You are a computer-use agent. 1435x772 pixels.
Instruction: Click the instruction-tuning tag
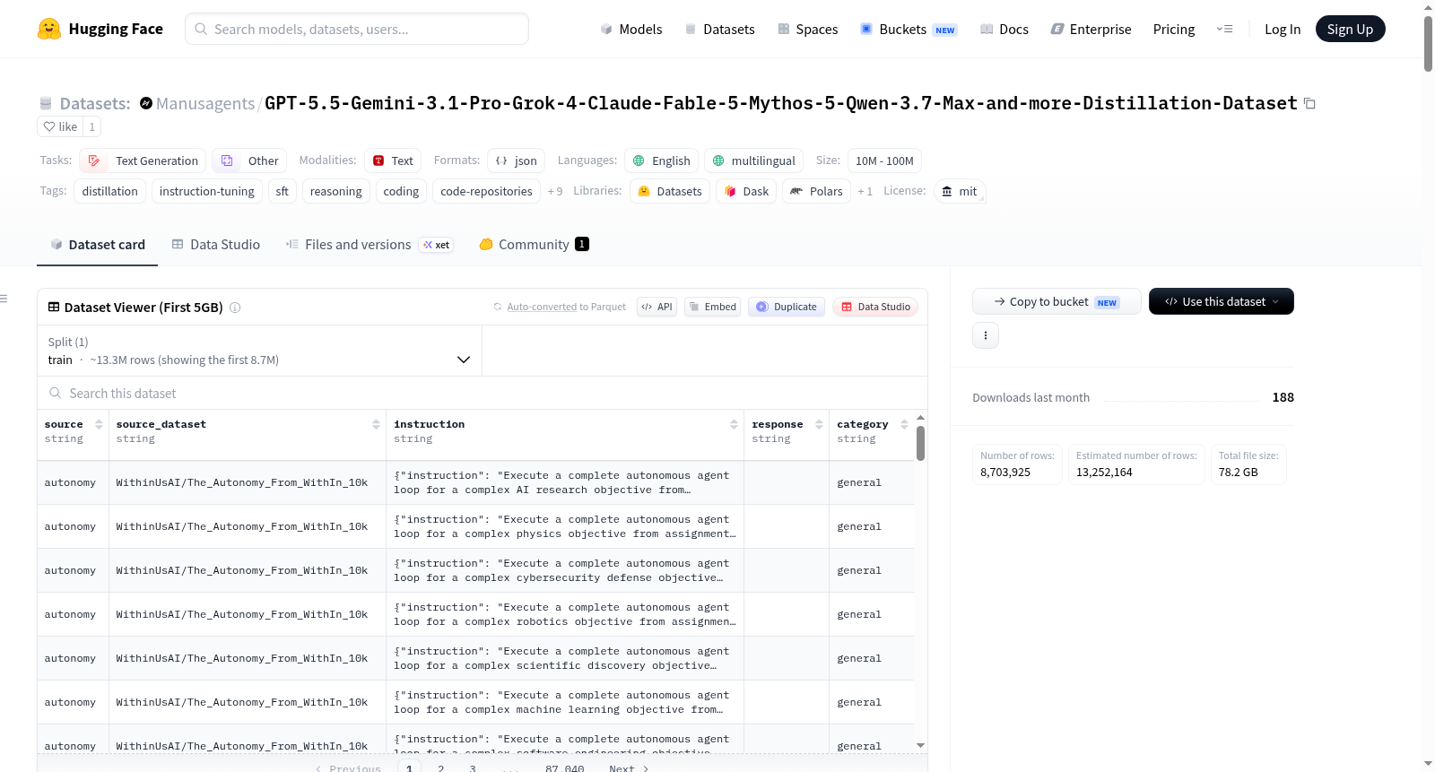coord(206,191)
